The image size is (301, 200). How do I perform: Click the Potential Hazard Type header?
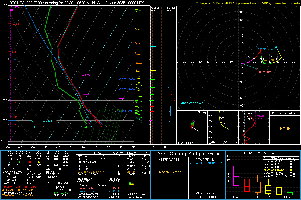[x=285, y=113]
